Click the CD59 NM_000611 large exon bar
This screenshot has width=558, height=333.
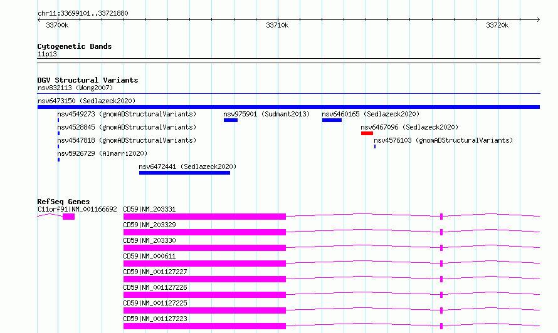[204, 264]
